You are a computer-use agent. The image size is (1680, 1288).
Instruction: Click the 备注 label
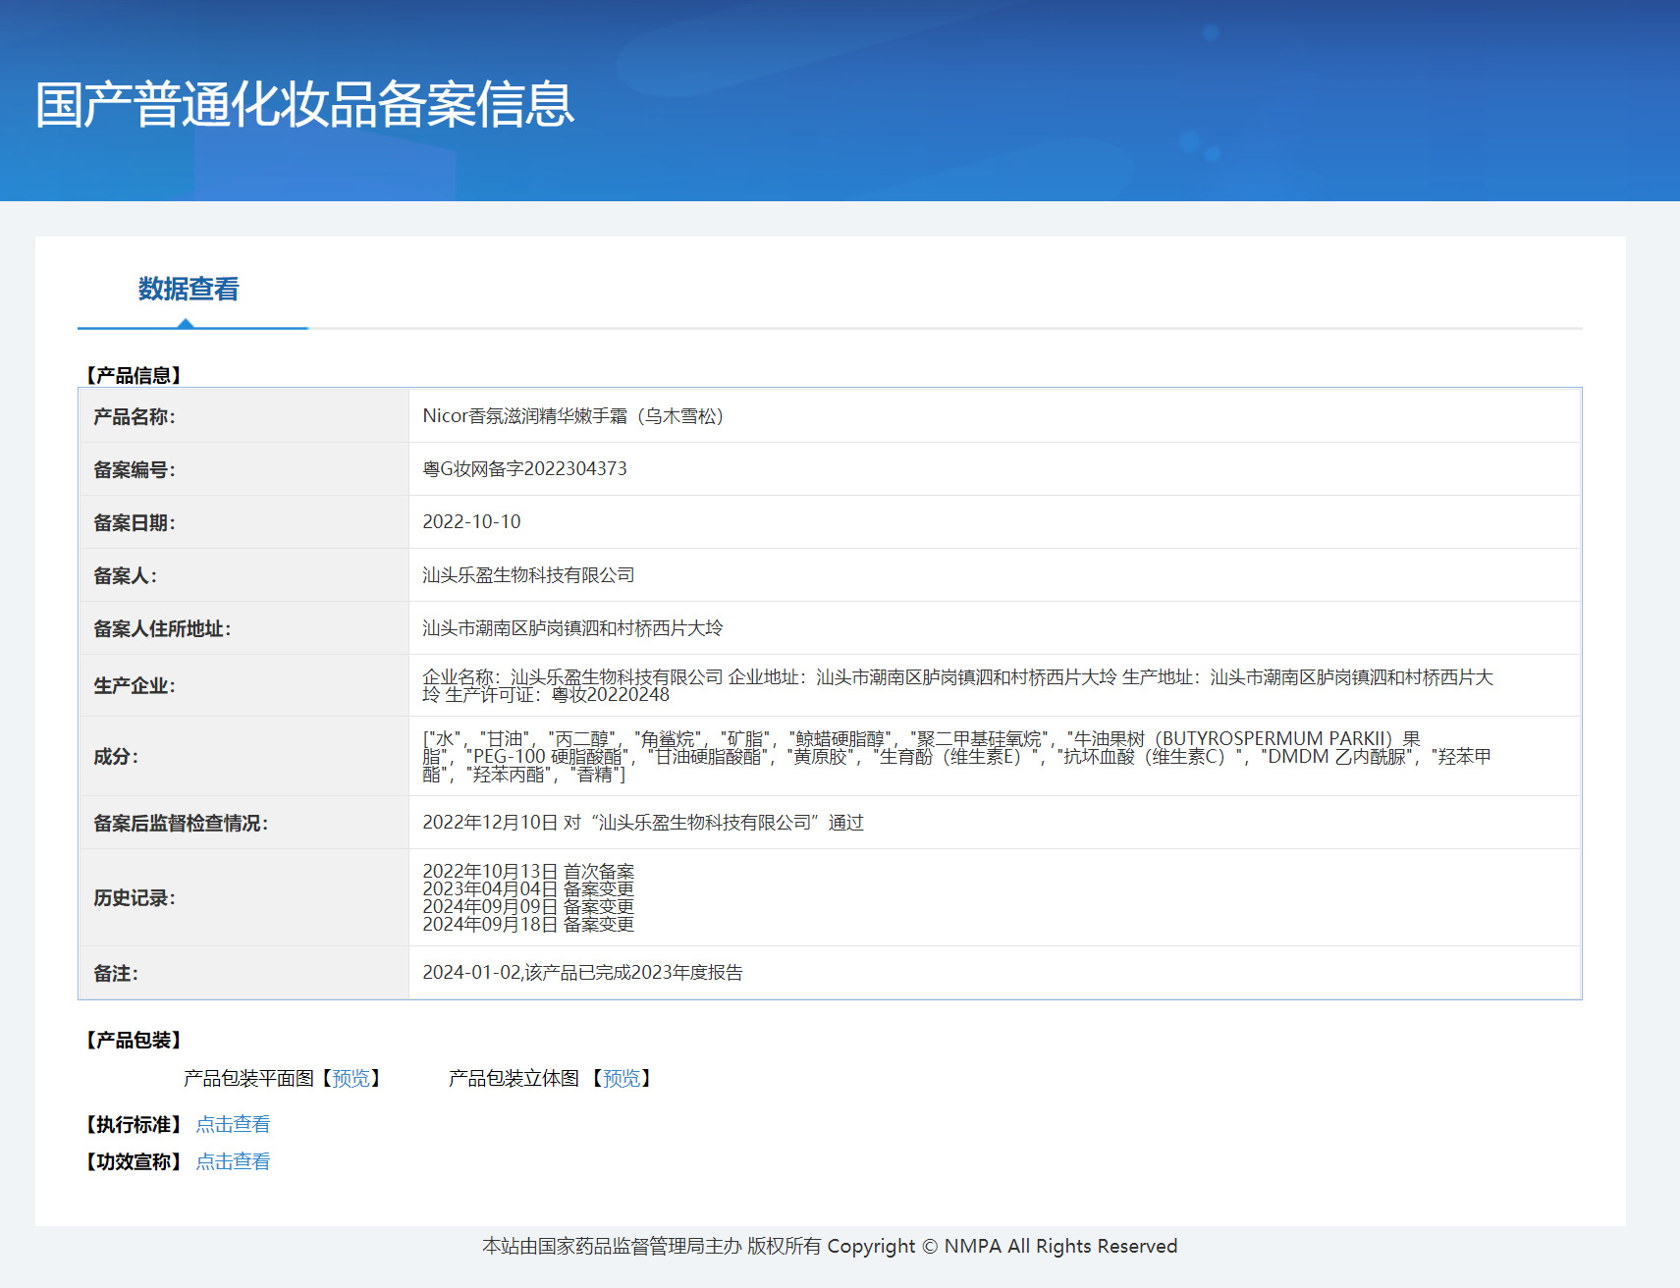(x=116, y=973)
